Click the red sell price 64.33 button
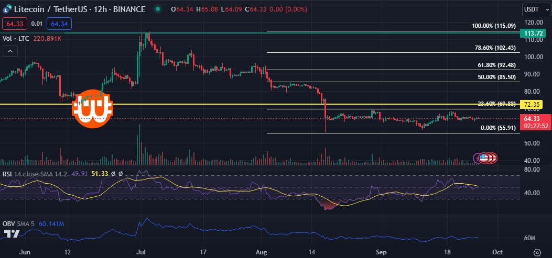Image resolution: width=552 pixels, height=258 pixels. pos(15,24)
